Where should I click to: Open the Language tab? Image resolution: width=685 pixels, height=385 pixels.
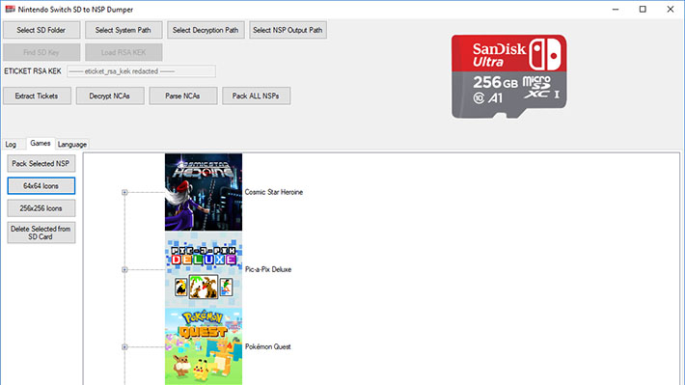[72, 144]
